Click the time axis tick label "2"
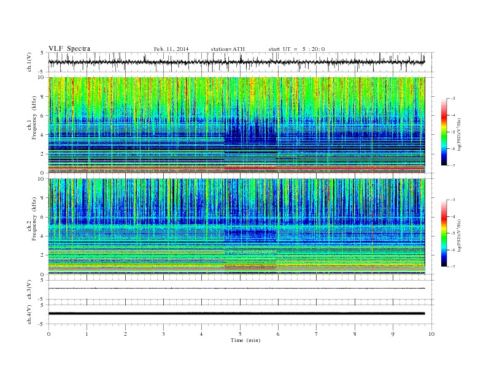Viewport: 486px width, 375px height. click(x=125, y=334)
